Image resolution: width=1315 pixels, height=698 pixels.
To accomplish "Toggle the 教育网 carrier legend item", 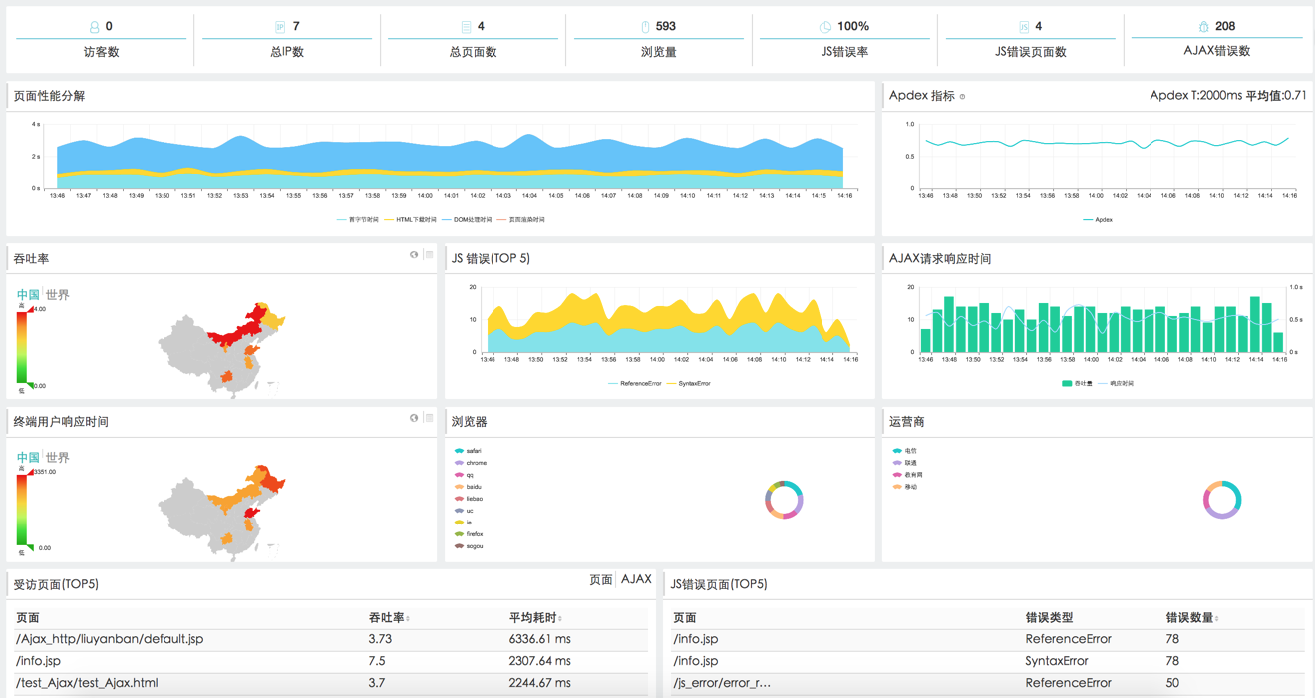I will (x=907, y=475).
